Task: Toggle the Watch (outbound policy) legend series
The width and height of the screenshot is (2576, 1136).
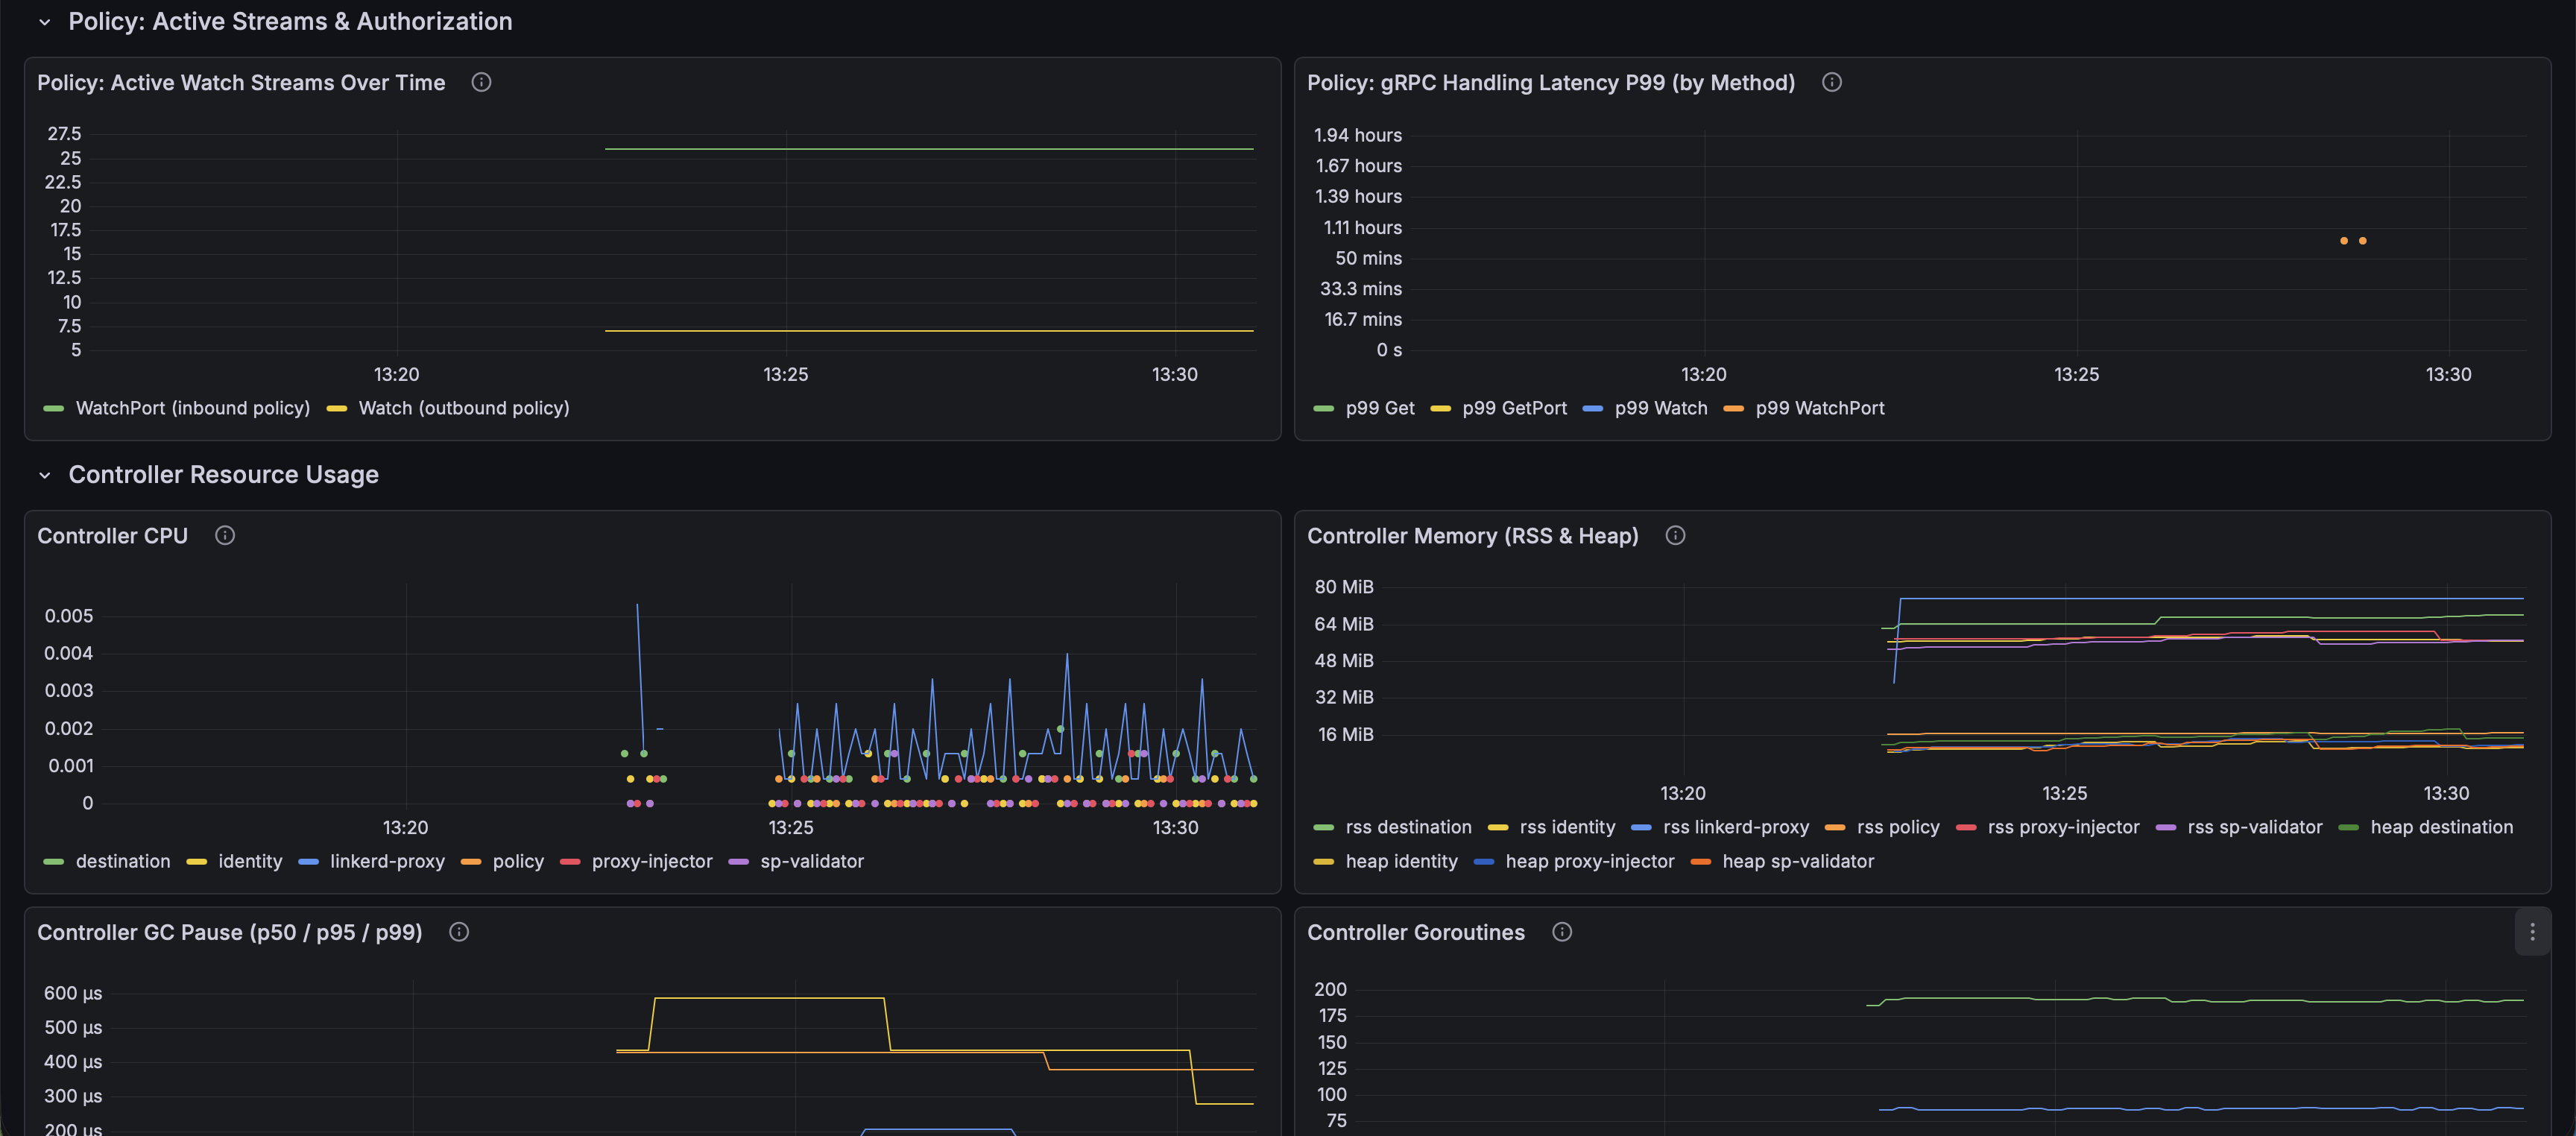Action: [x=464, y=408]
